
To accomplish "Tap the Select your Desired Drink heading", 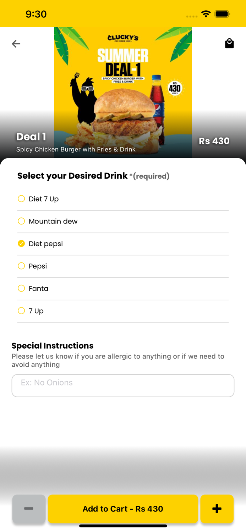I will coord(72,176).
